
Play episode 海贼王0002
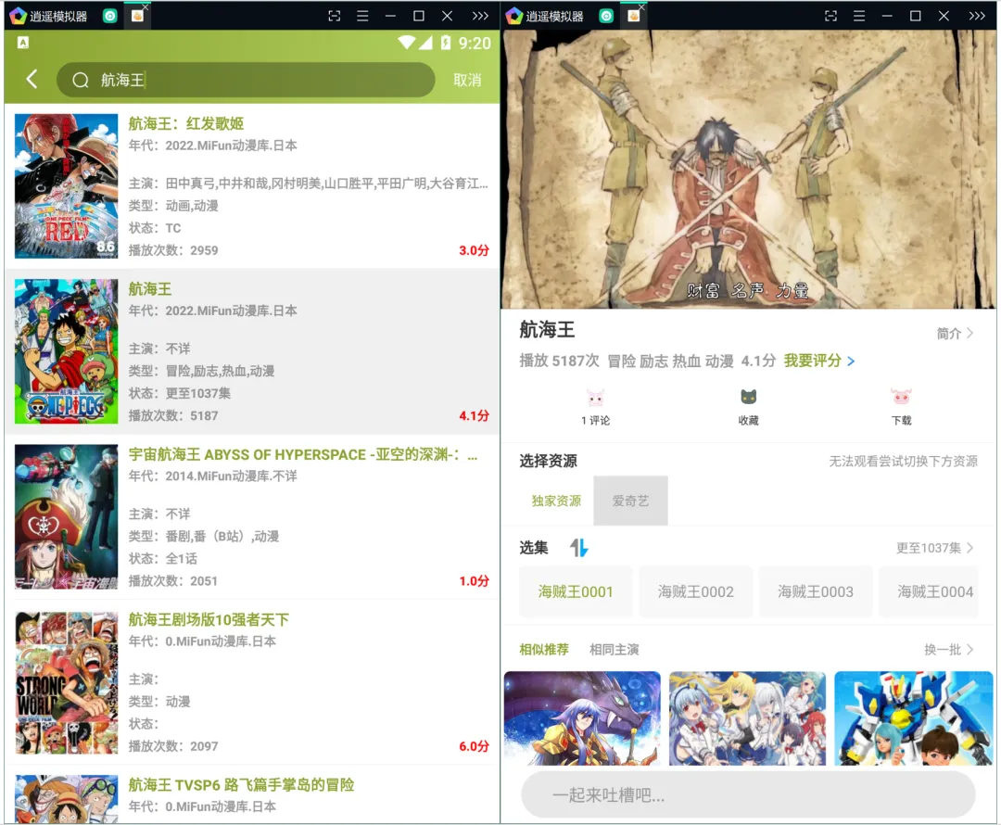pos(696,592)
